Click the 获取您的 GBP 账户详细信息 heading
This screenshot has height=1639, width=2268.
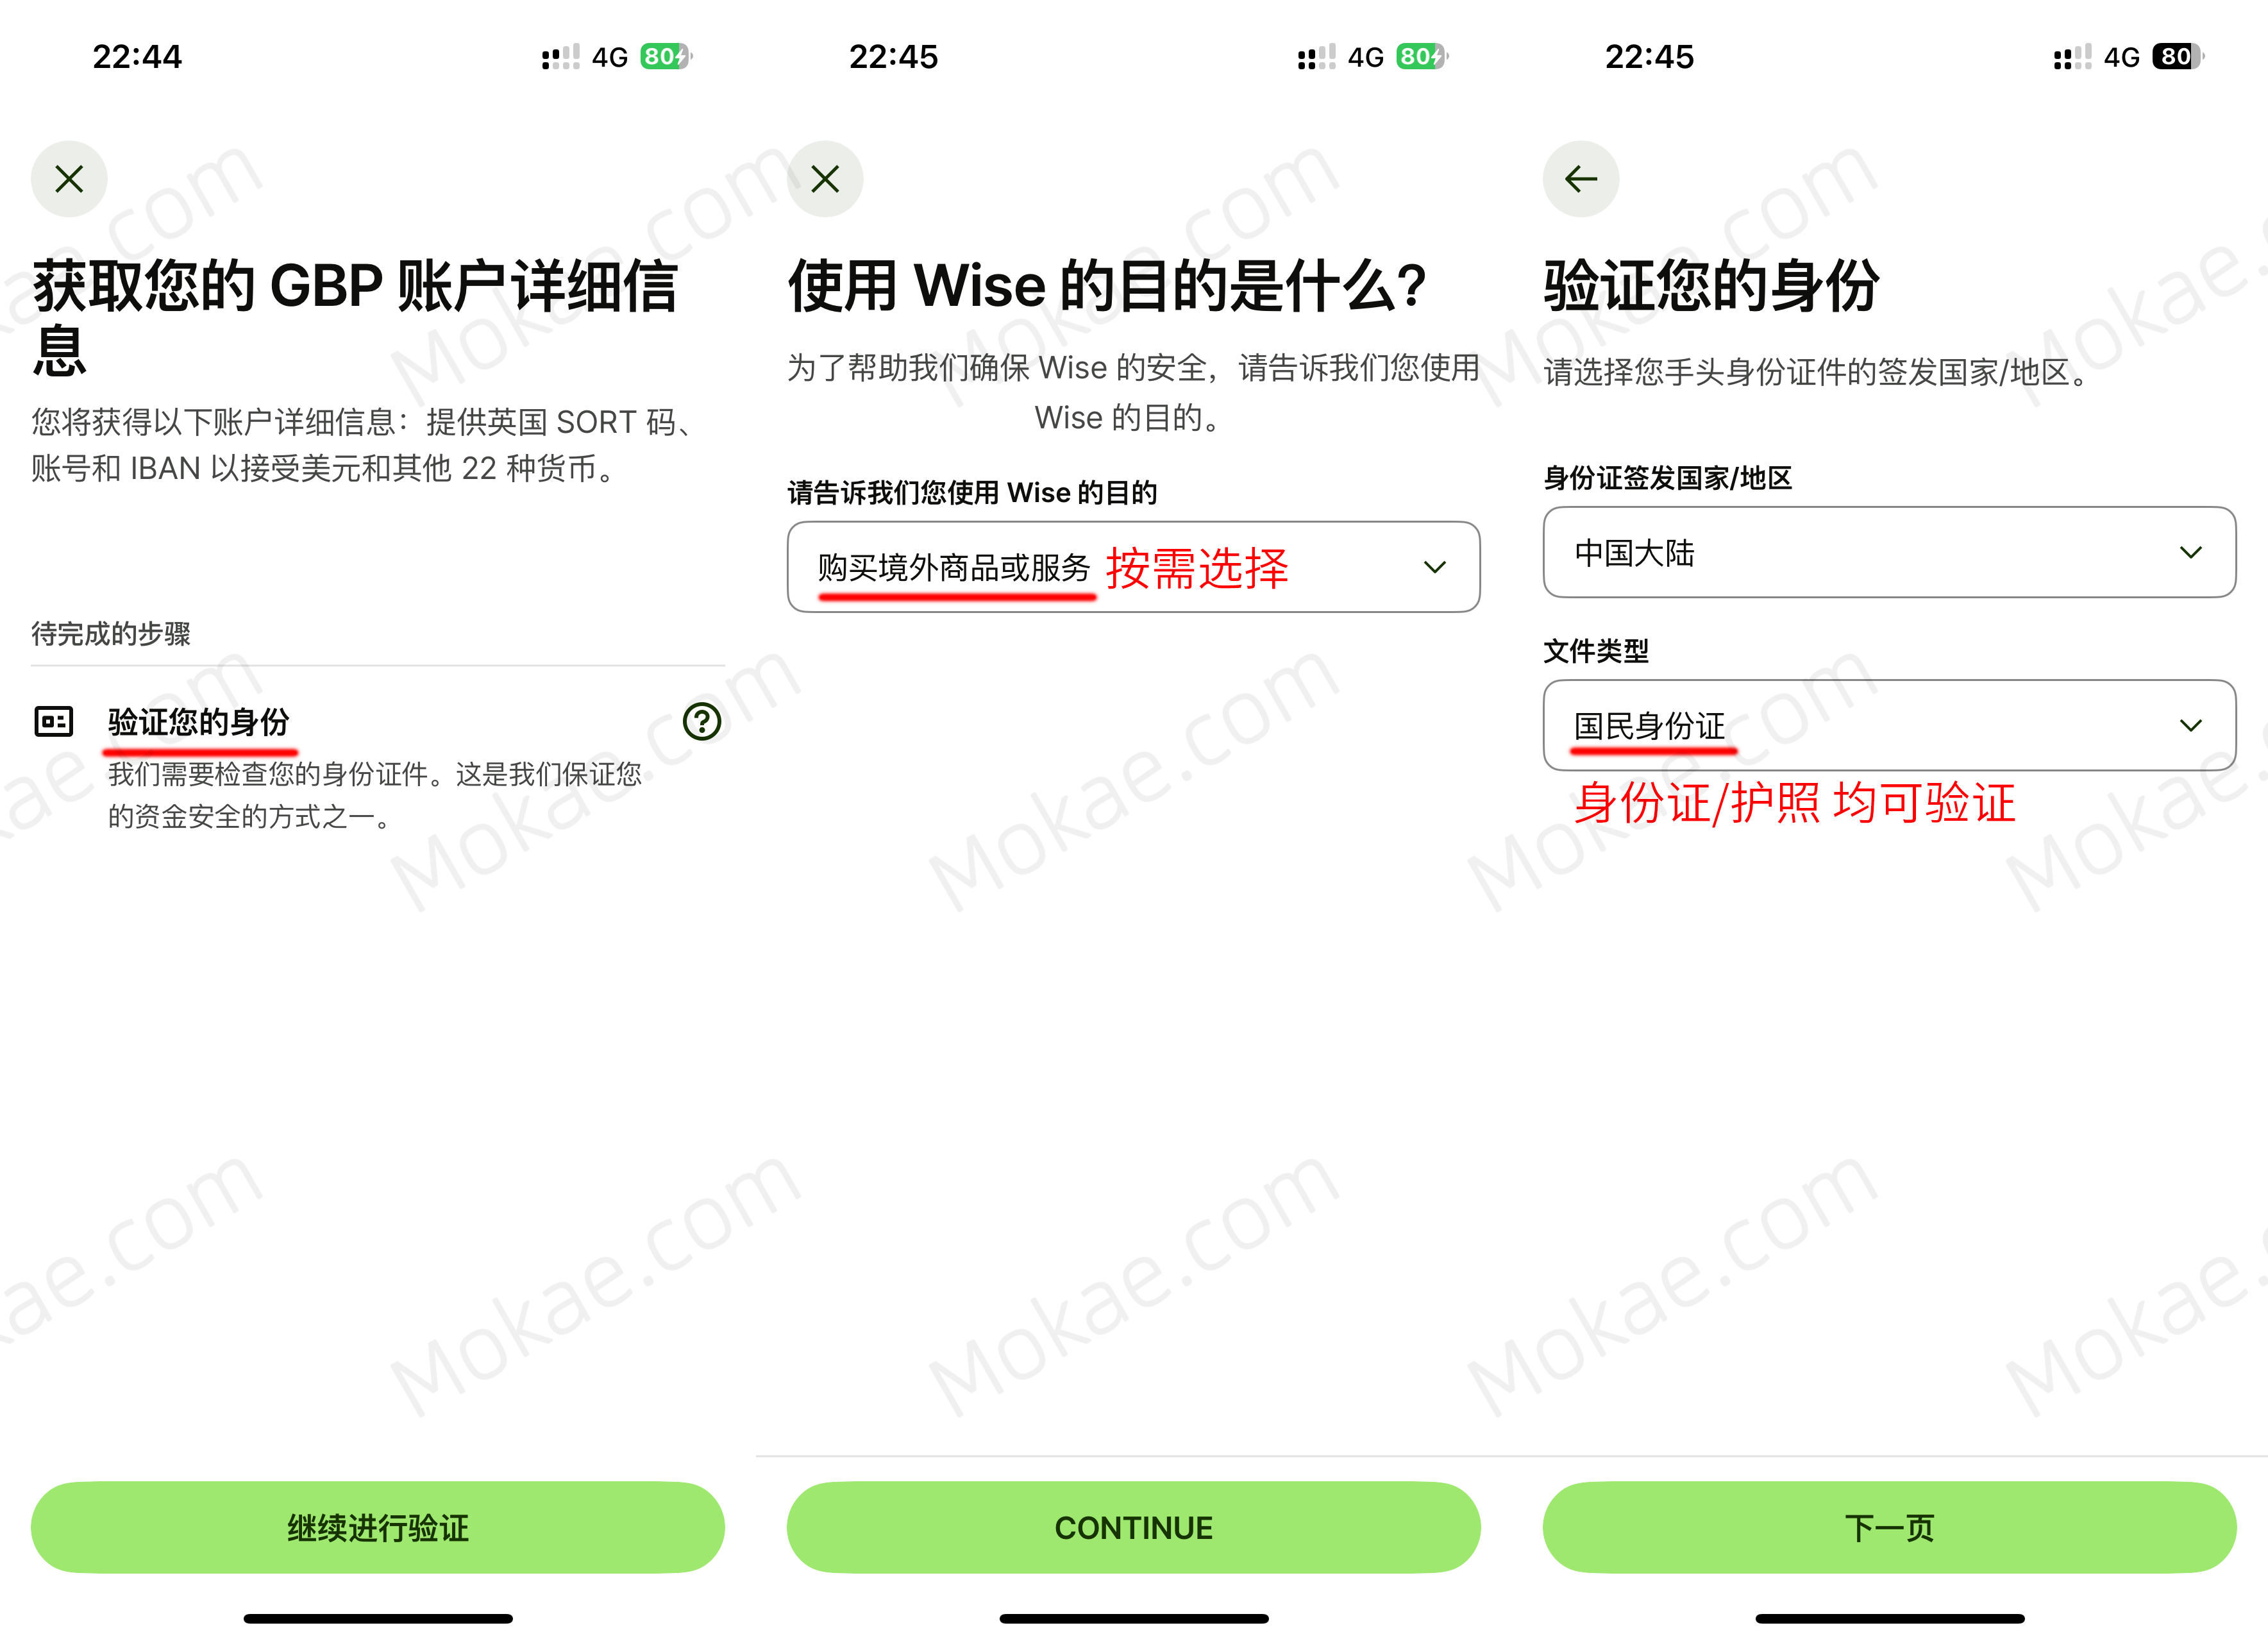click(356, 317)
